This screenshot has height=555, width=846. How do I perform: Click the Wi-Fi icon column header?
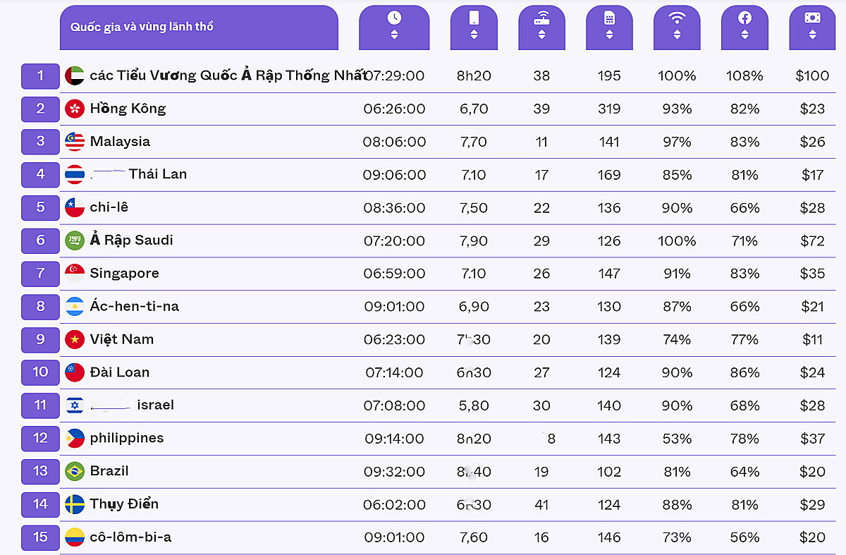[x=677, y=18]
